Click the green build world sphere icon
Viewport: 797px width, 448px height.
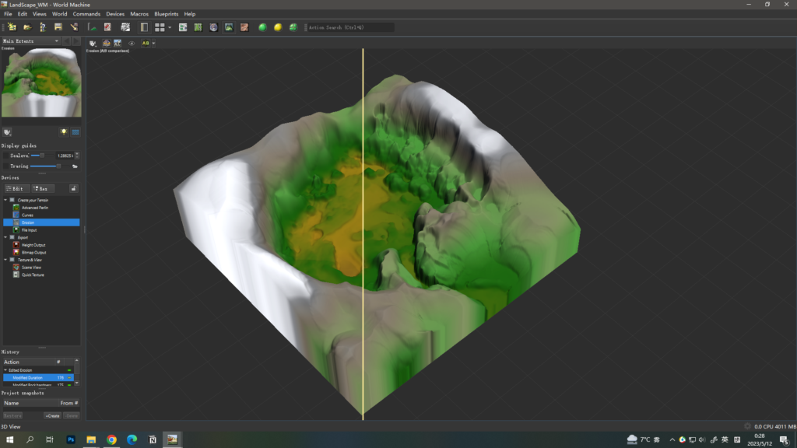(x=263, y=26)
